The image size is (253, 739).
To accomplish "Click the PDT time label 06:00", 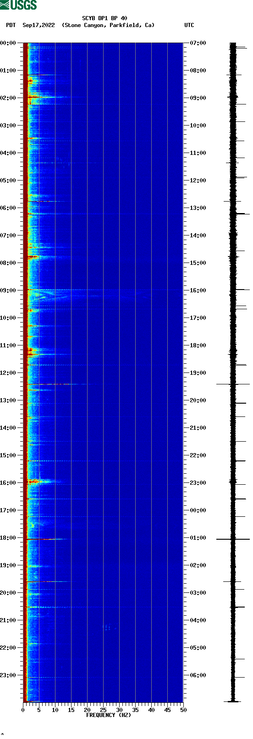I will point(8,208).
